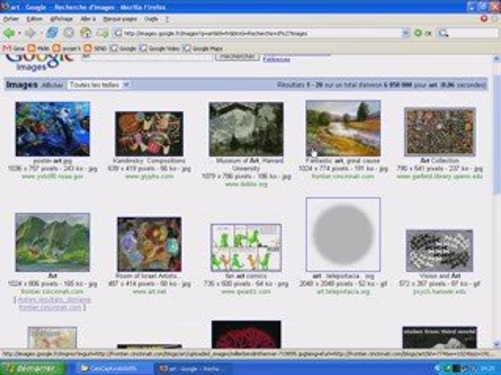
Task: Click the blue Reload page icon
Action: click(x=52, y=32)
